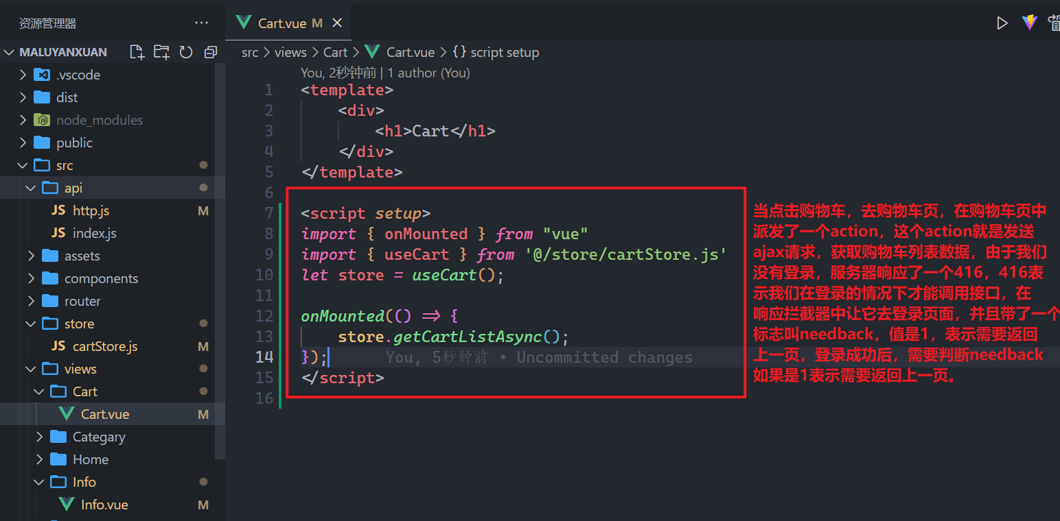
Task: Click the 'onMounted' import on line 8
Action: point(426,234)
